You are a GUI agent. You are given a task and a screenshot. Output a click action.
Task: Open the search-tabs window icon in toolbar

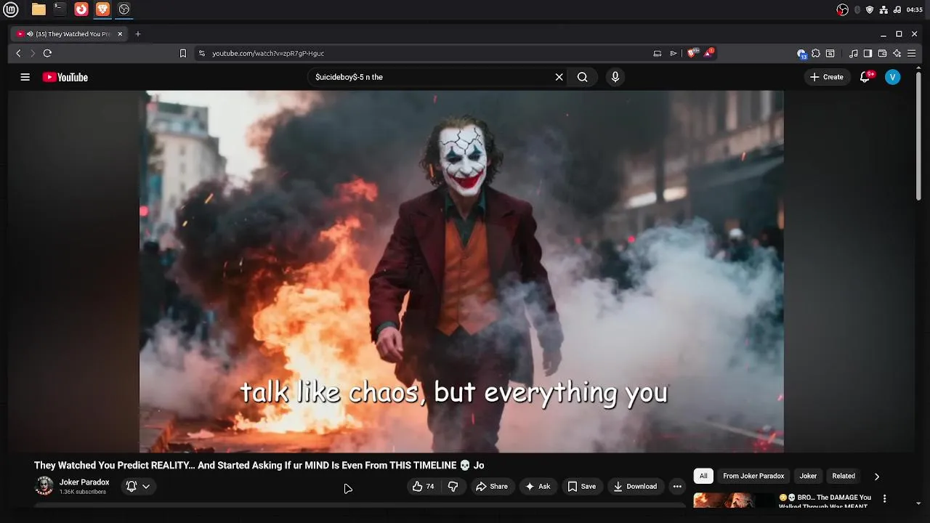coord(830,53)
